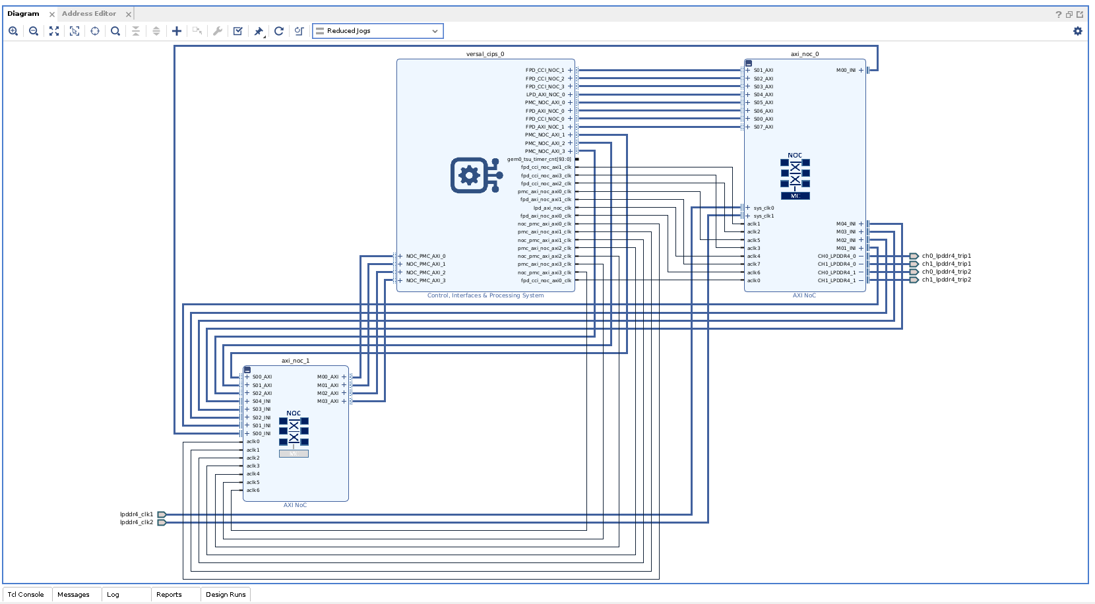This screenshot has width=1095, height=604.
Task: Activate the Zoom to Selection tool
Action: coord(74,31)
